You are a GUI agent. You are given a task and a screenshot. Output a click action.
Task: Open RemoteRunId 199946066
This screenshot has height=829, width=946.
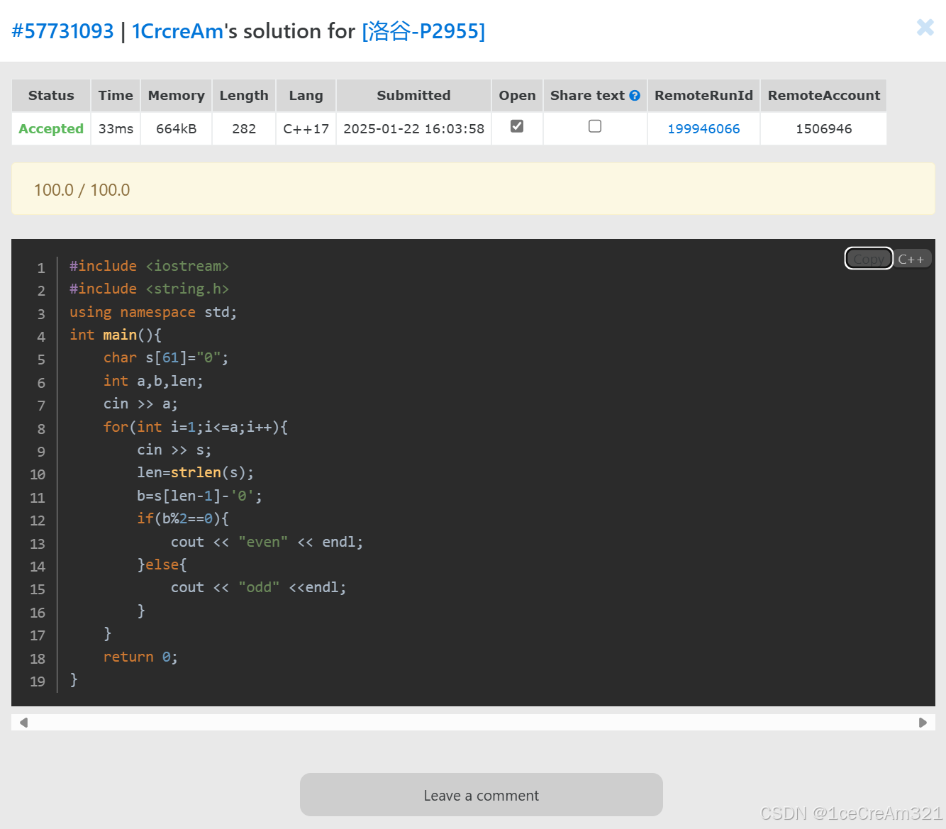click(703, 128)
